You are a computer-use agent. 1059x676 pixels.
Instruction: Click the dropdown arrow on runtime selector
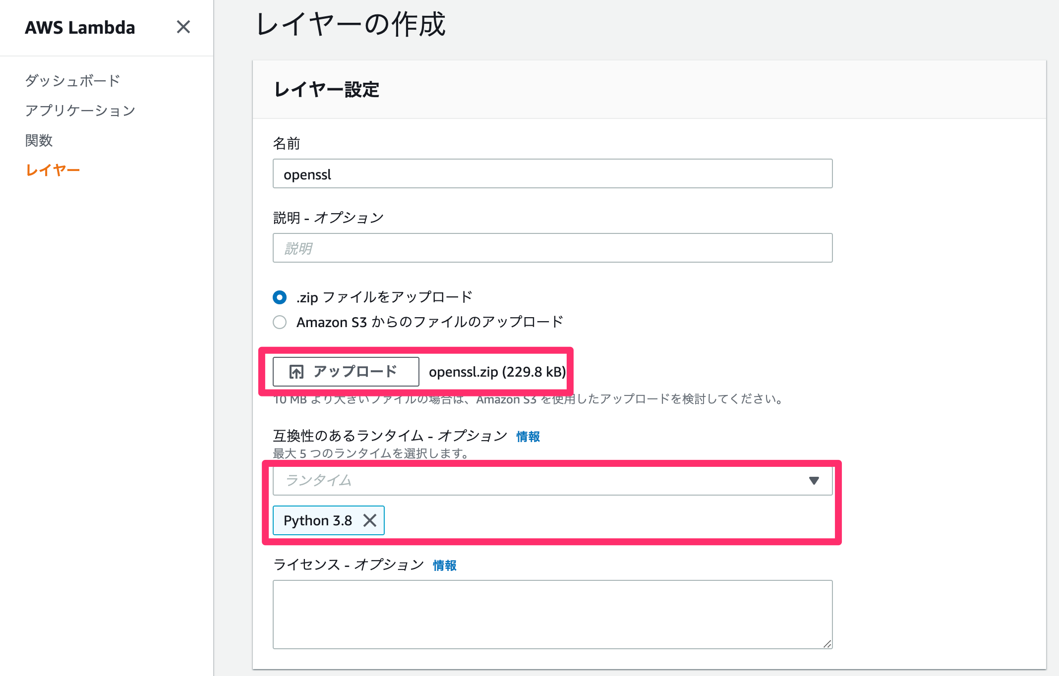click(815, 480)
